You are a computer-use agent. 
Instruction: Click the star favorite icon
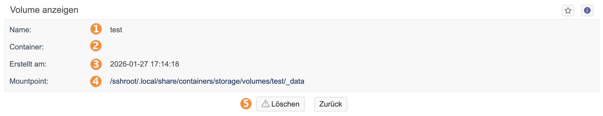click(568, 11)
